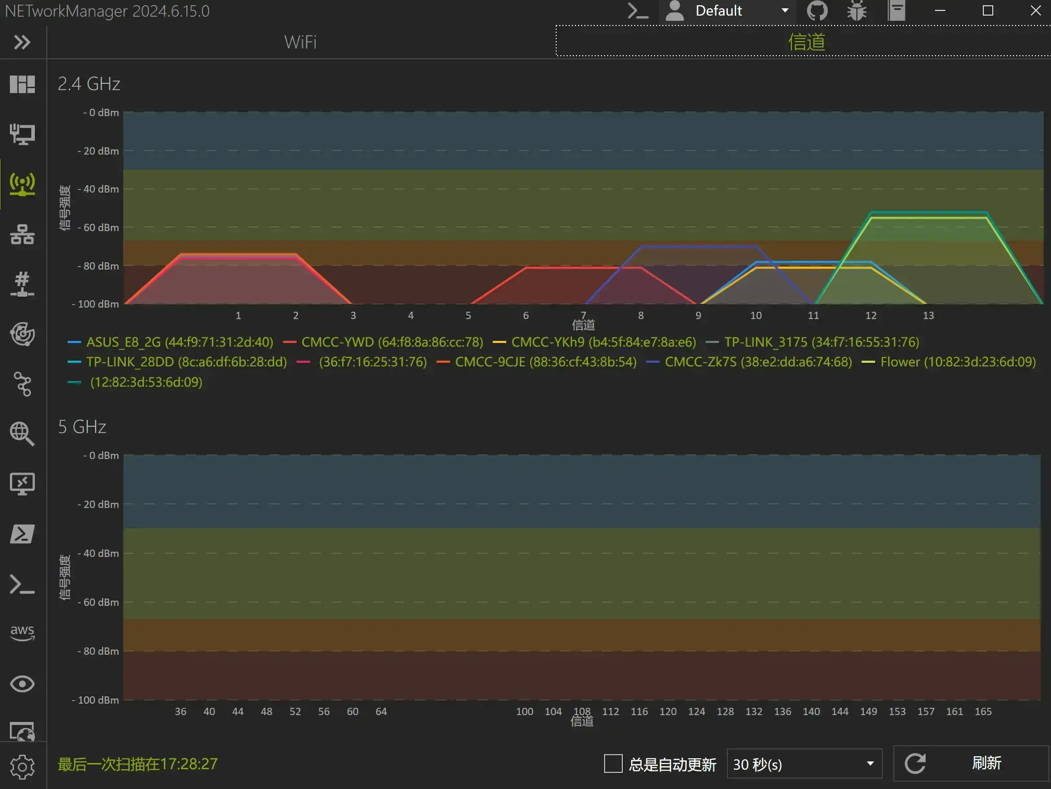Open the Dashboard view icon
Viewport: 1051px width, 789px height.
(22, 84)
